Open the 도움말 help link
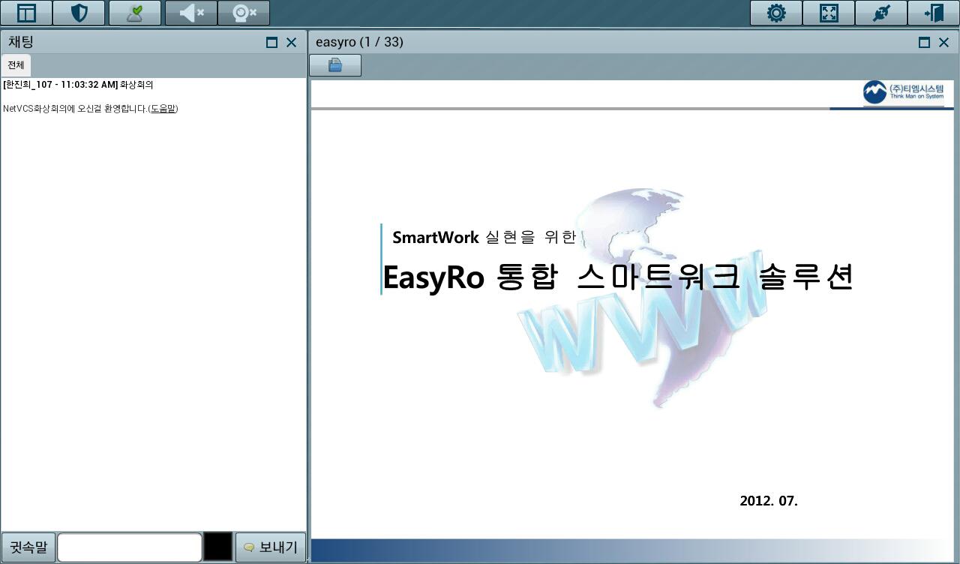 (163, 109)
